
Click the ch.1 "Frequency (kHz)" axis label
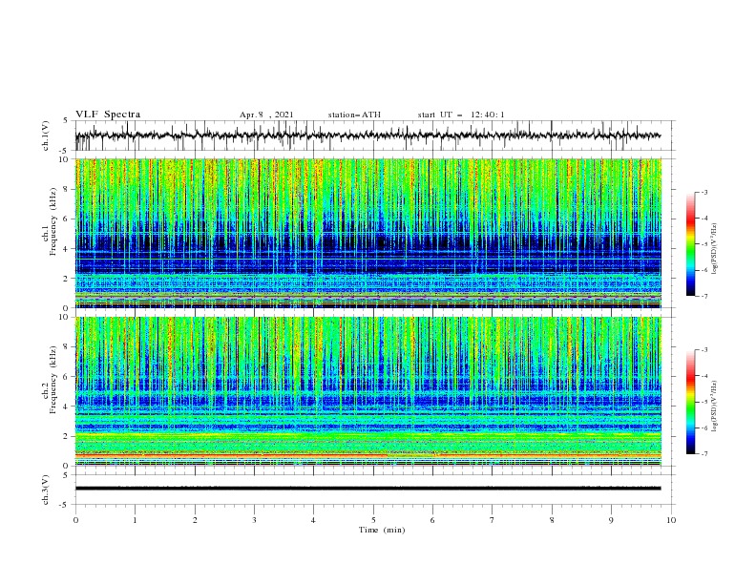coord(52,222)
